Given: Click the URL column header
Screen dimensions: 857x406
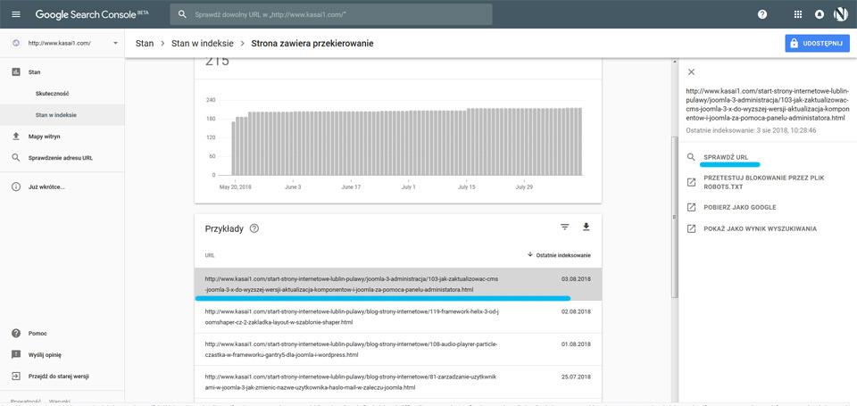Looking at the screenshot, I should (x=209, y=255).
